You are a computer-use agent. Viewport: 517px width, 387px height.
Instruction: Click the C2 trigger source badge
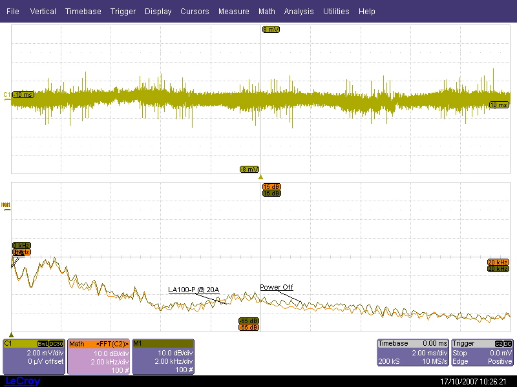point(498,344)
